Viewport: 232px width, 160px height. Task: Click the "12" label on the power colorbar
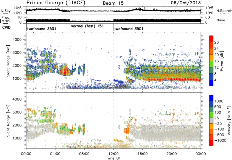pyautogui.click(x=216, y=68)
